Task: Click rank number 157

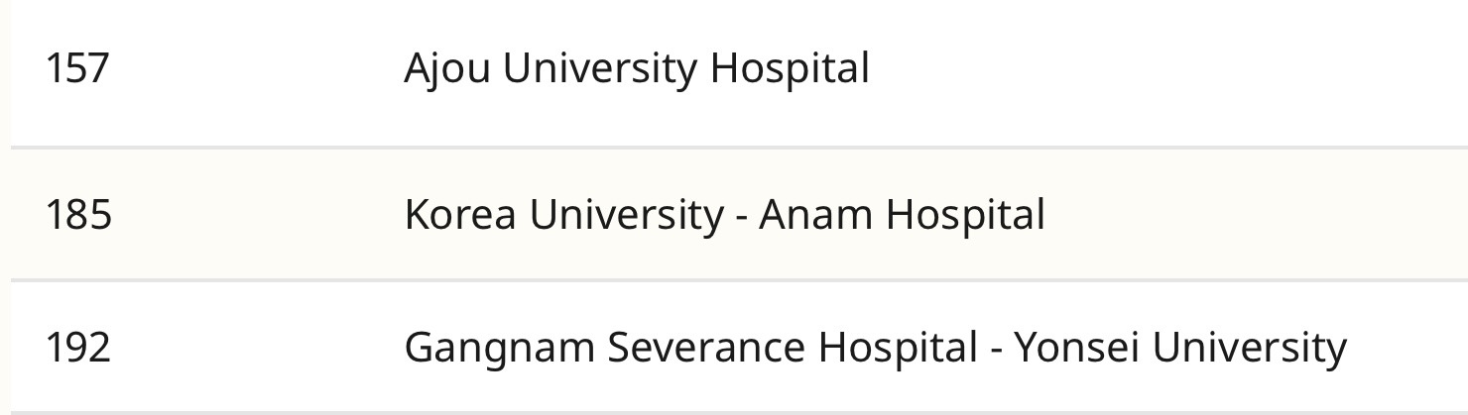Action: (x=77, y=69)
